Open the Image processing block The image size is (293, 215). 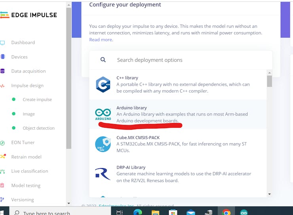pos(29,114)
